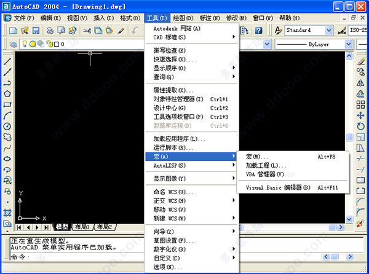Choose 选项(N)... menu entry
The image size is (369, 274).
pos(192,267)
